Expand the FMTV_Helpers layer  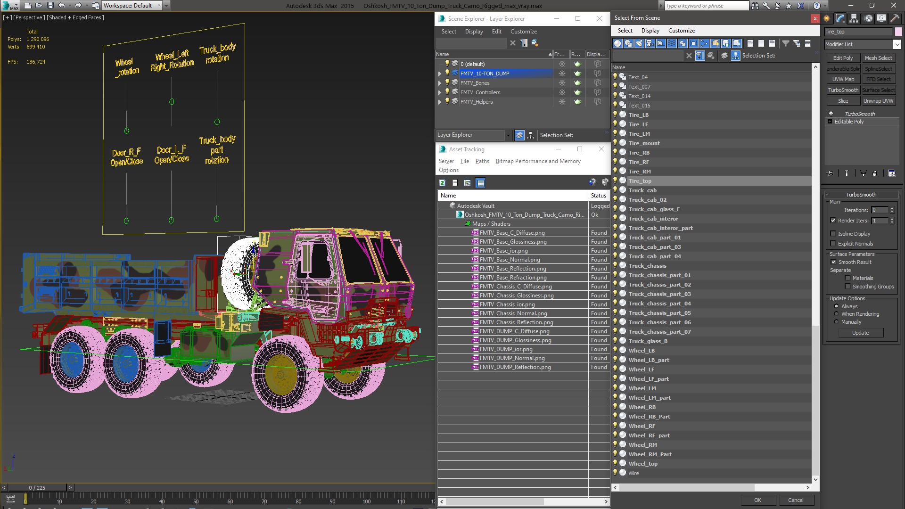click(x=440, y=102)
